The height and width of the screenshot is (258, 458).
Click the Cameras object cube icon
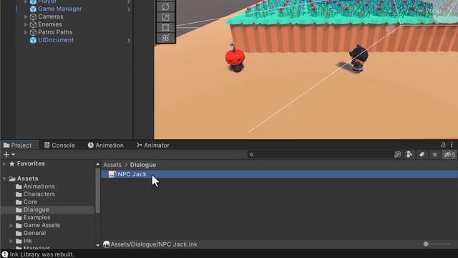(33, 17)
